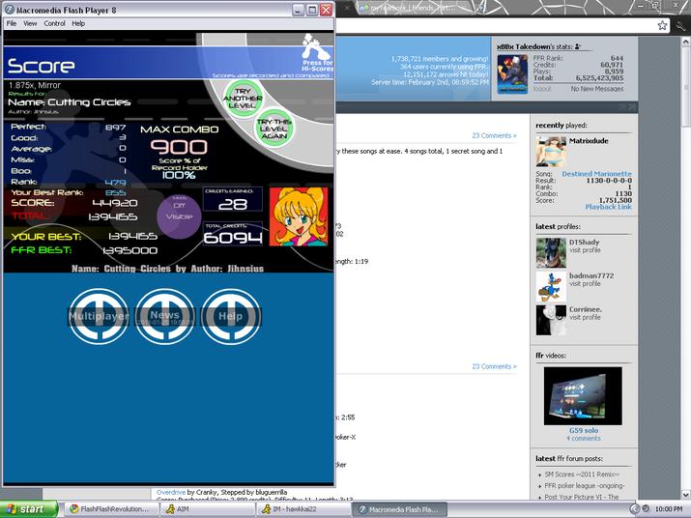Viewport: 691px width, 518px height.
Task: Visit DTShady's profile
Action: coord(585,250)
